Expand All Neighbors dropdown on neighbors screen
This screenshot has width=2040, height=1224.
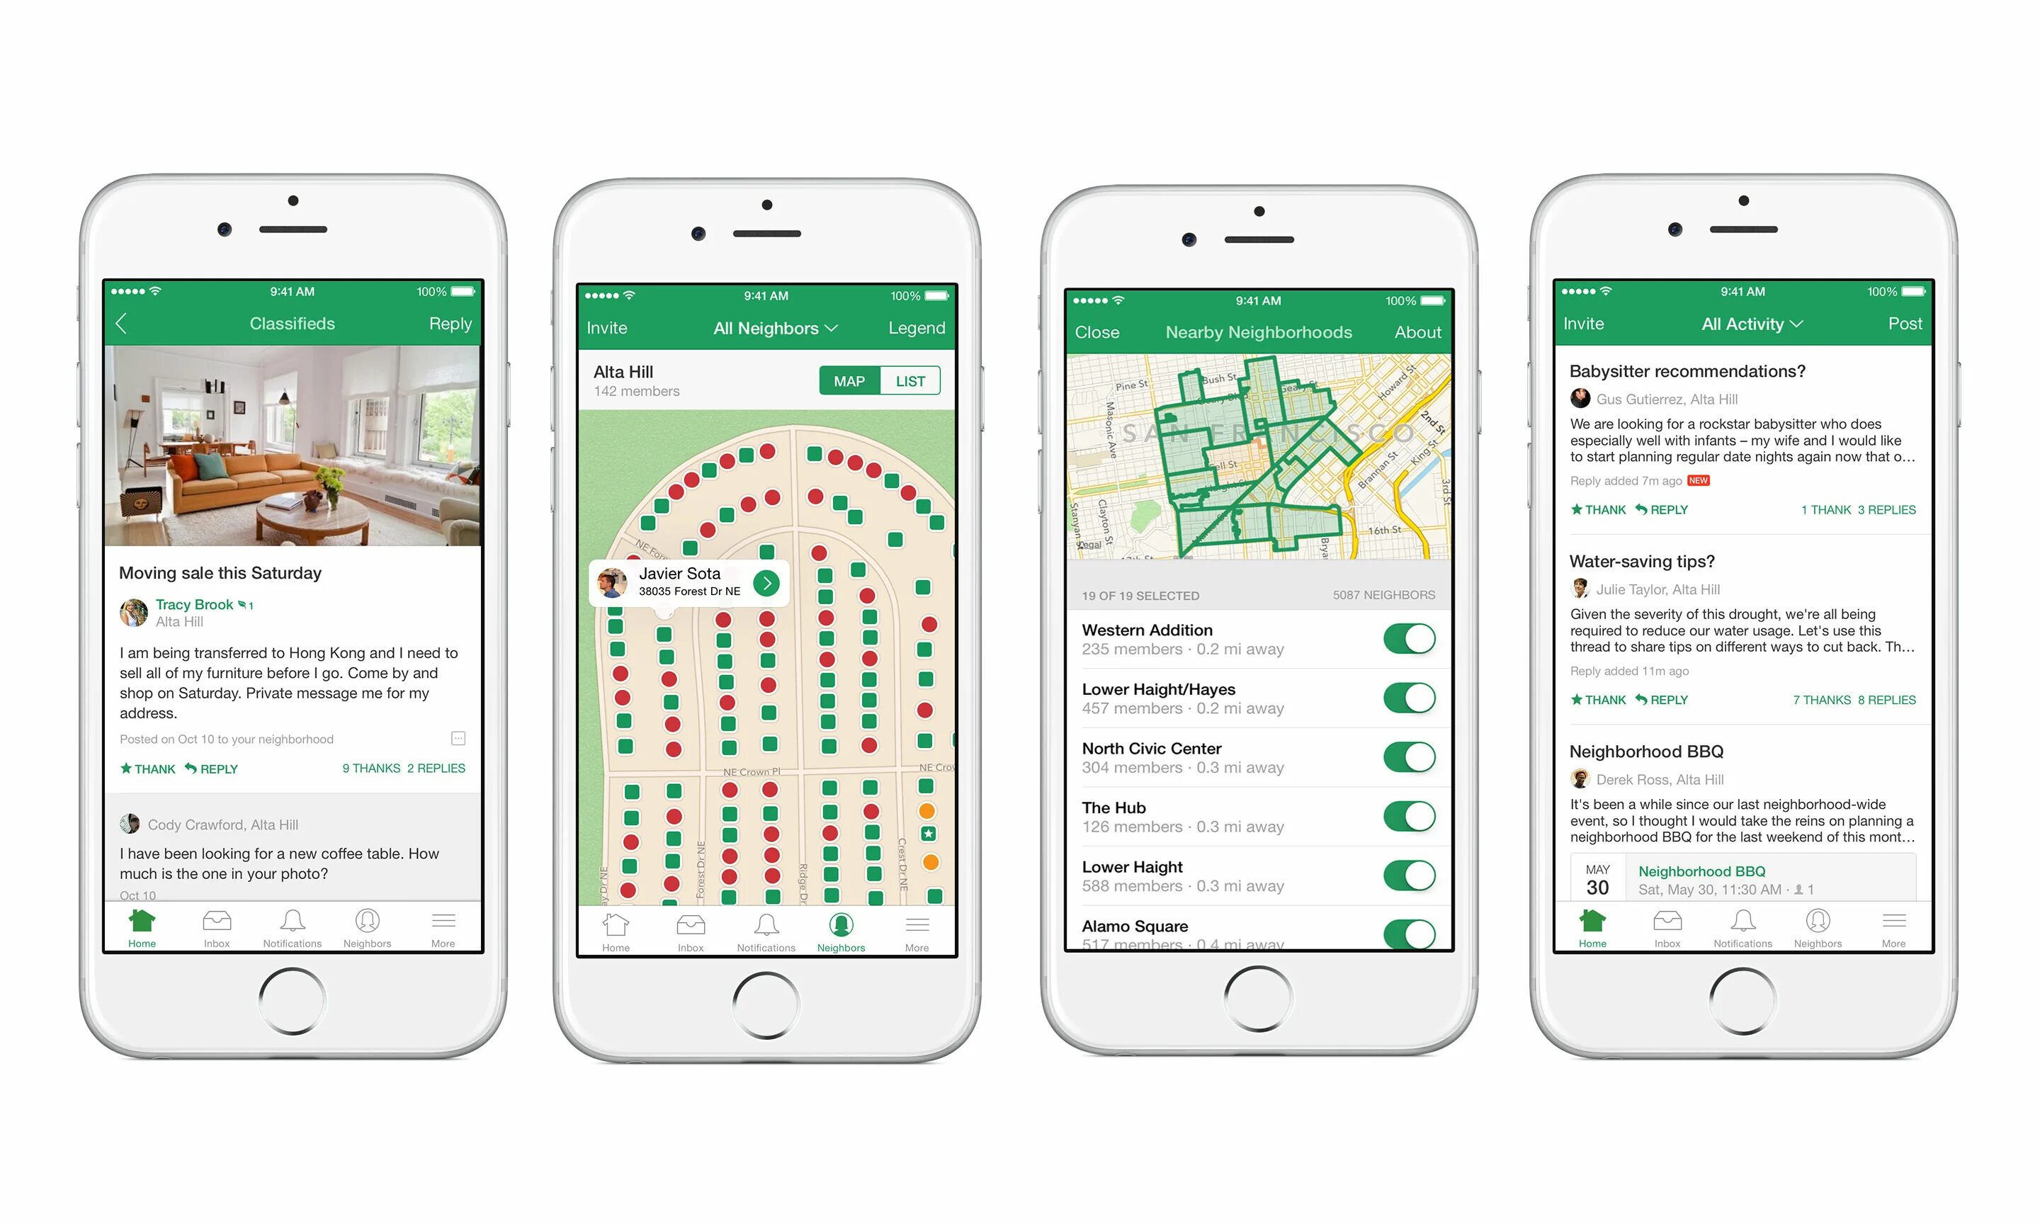coord(765,328)
